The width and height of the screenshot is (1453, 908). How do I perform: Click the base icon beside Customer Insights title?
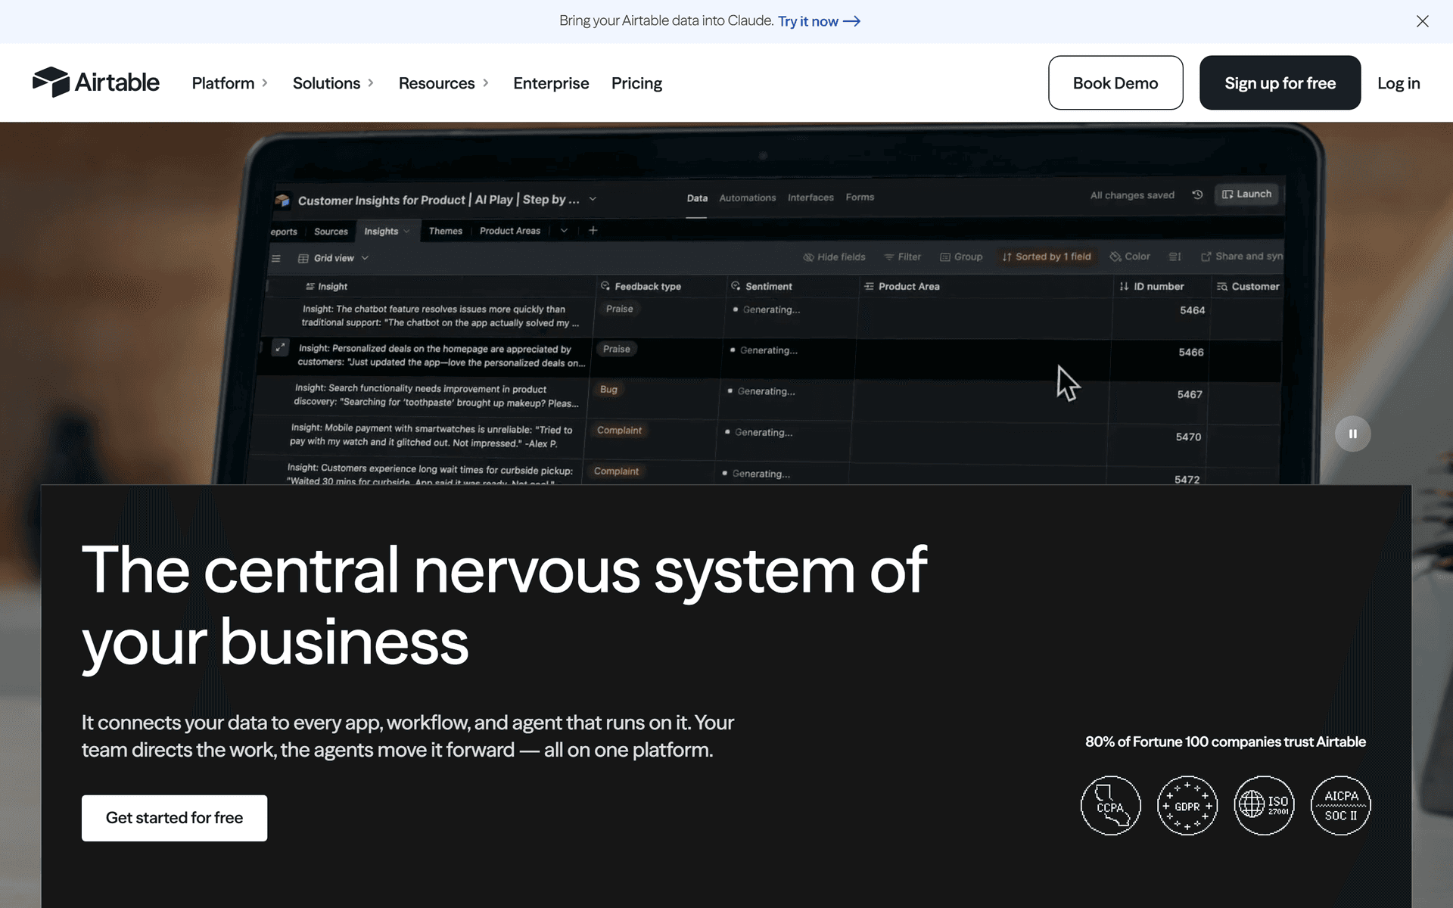pos(282,200)
